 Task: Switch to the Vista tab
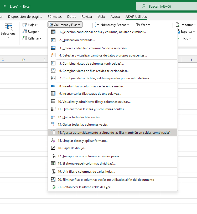click(101, 17)
